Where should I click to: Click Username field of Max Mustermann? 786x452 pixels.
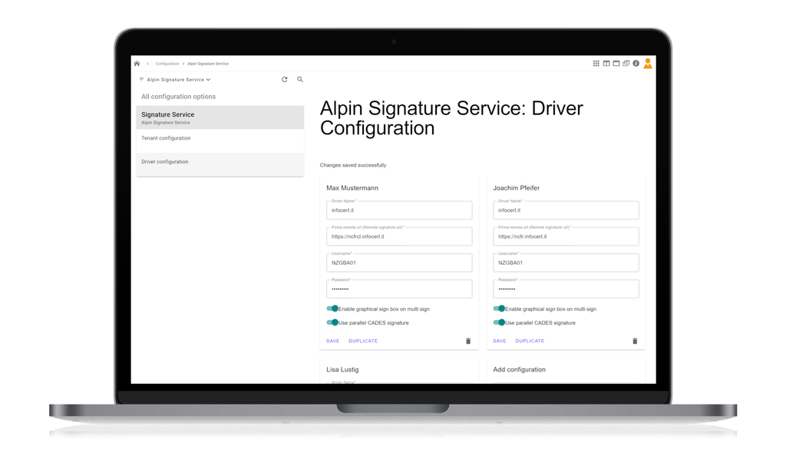(399, 262)
